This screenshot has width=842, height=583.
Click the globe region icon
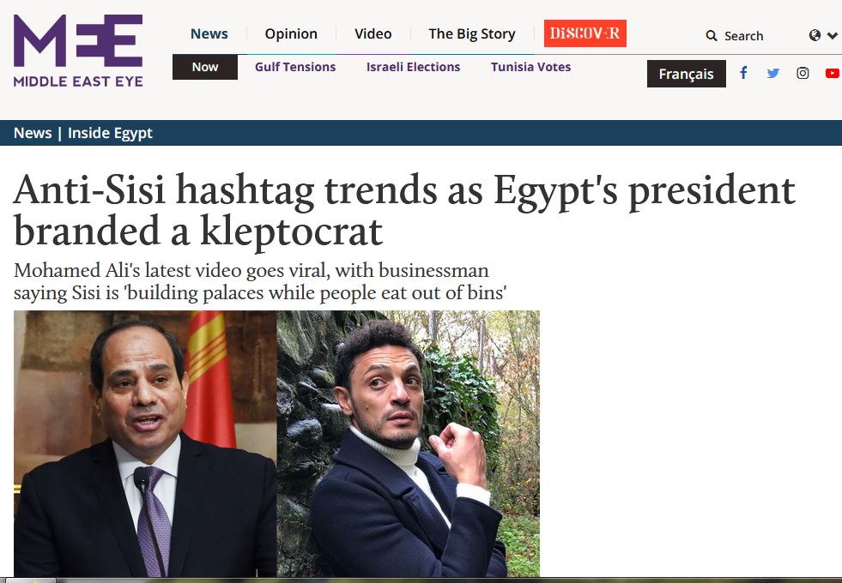[815, 35]
